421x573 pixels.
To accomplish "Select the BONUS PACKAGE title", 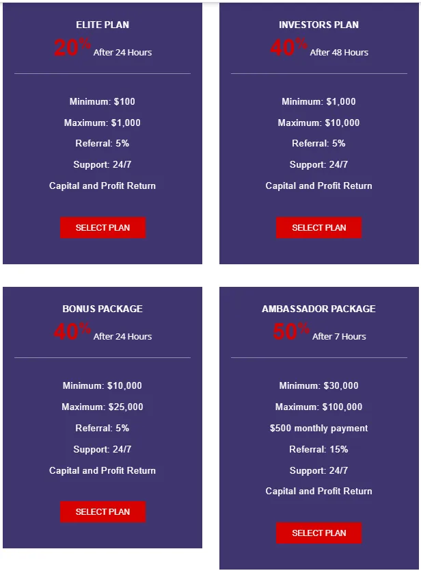I will (103, 309).
